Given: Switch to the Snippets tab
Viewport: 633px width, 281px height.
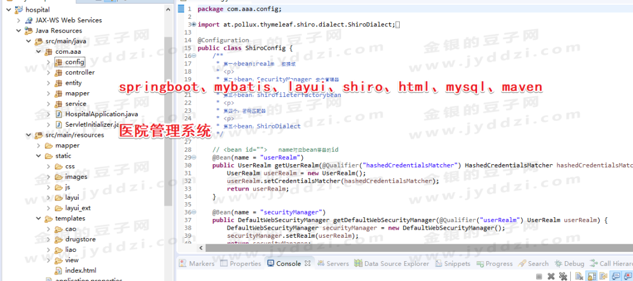Looking at the screenshot, I should tap(452, 263).
